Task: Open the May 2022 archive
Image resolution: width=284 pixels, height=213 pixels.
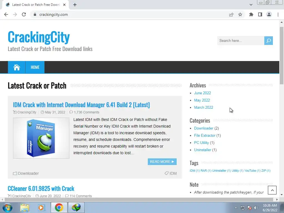Action: 202,100
